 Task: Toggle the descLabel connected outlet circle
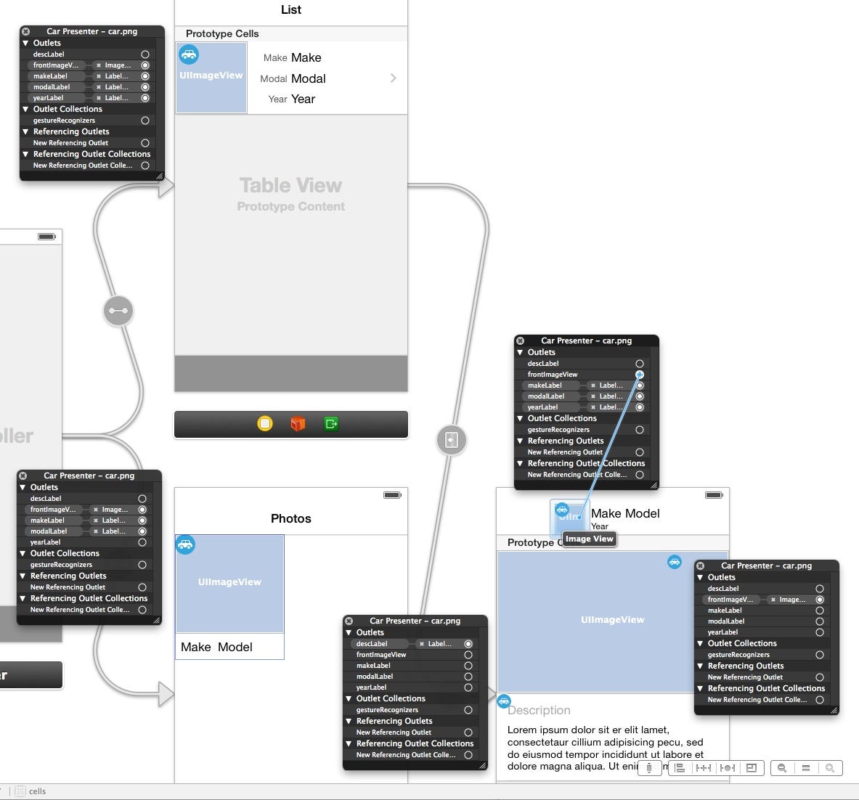[x=469, y=643]
